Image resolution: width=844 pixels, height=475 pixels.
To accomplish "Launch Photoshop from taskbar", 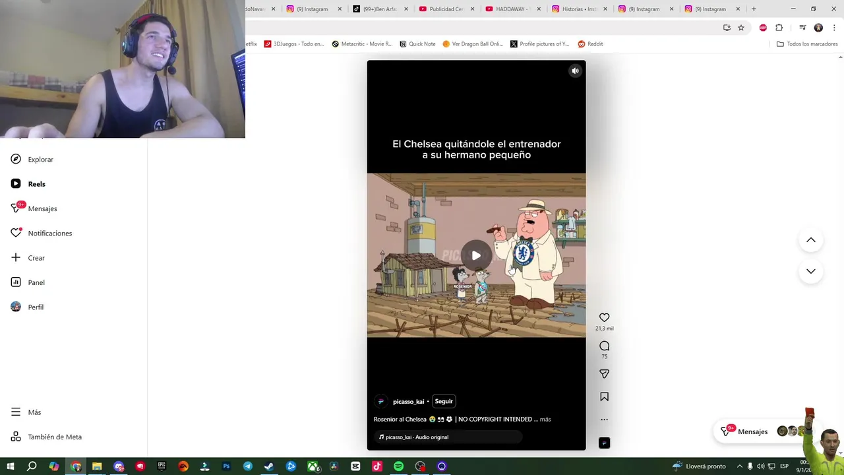I will pyautogui.click(x=226, y=466).
